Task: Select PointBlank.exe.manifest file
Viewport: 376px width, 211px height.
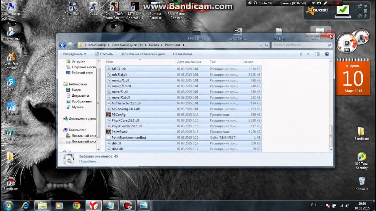Action: tap(183, 137)
